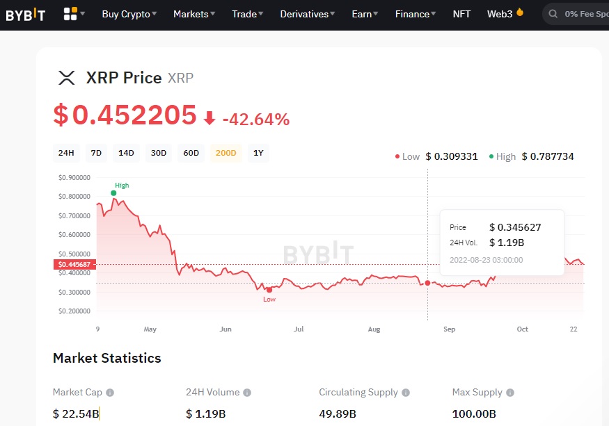Expand the Earn dropdown
Screen dimensions: 609x426
pyautogui.click(x=365, y=14)
